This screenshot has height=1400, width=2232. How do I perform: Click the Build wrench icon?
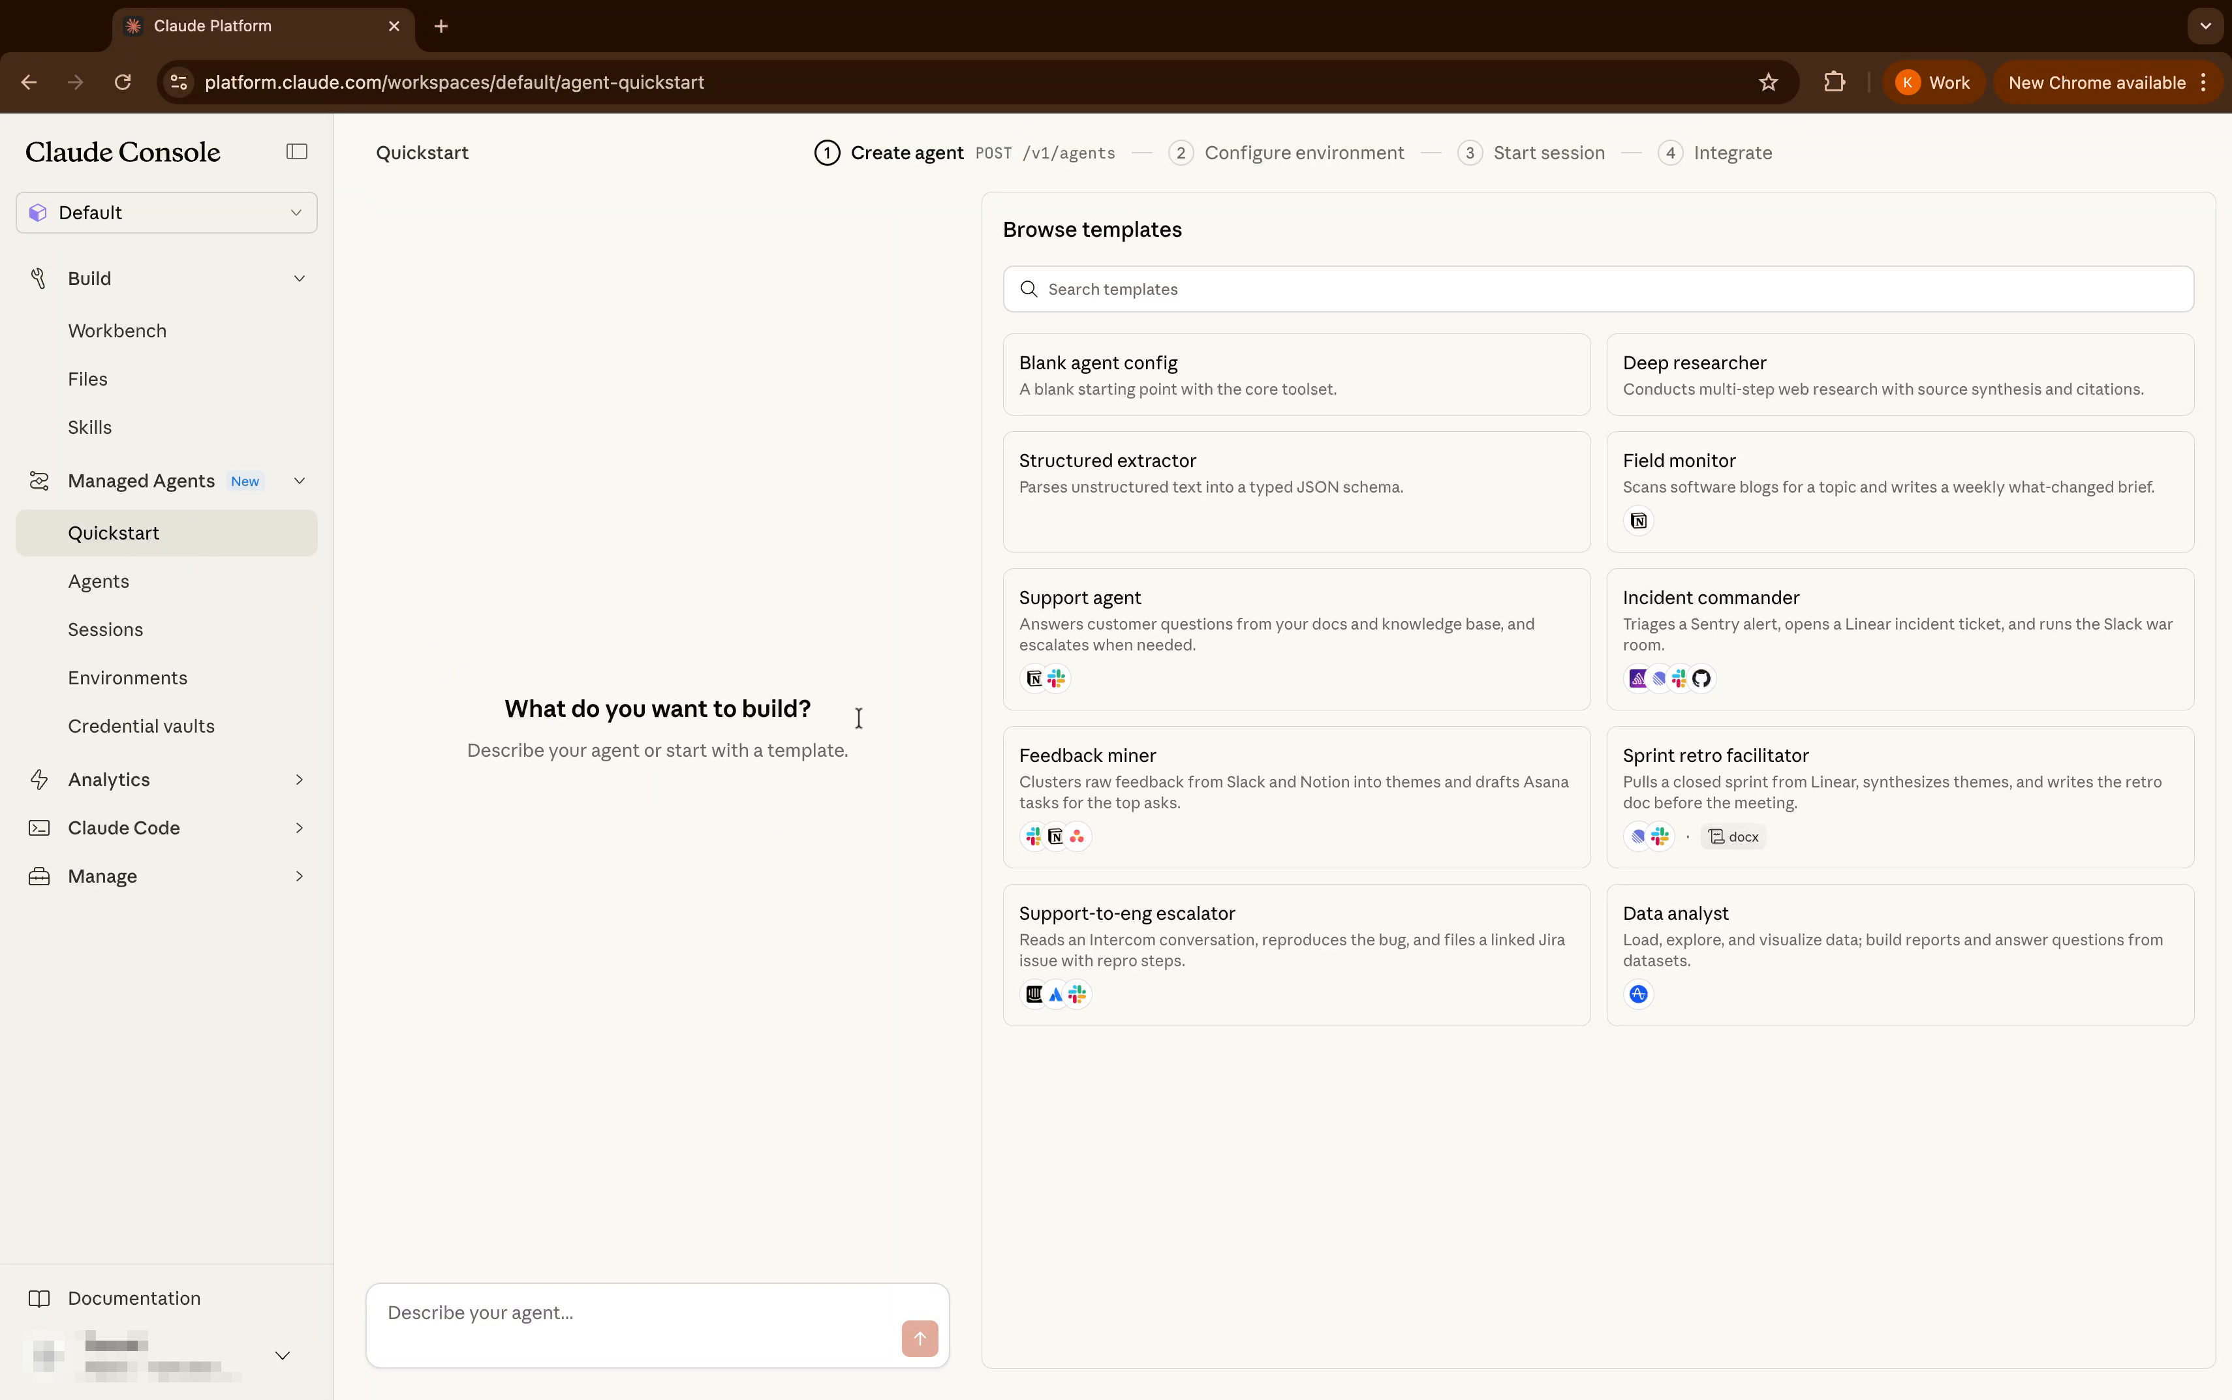coord(39,279)
